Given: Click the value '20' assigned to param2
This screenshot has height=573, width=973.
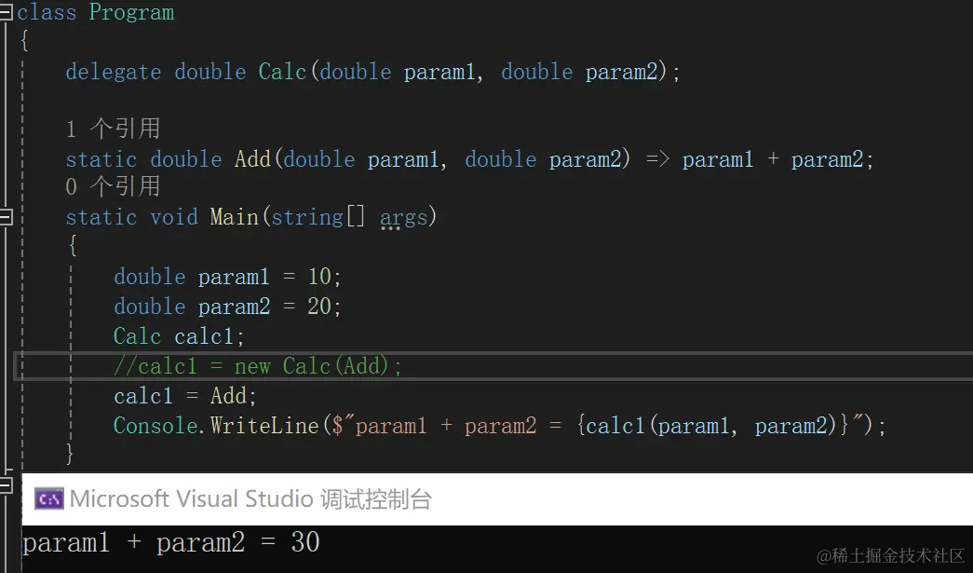Looking at the screenshot, I should click(319, 306).
